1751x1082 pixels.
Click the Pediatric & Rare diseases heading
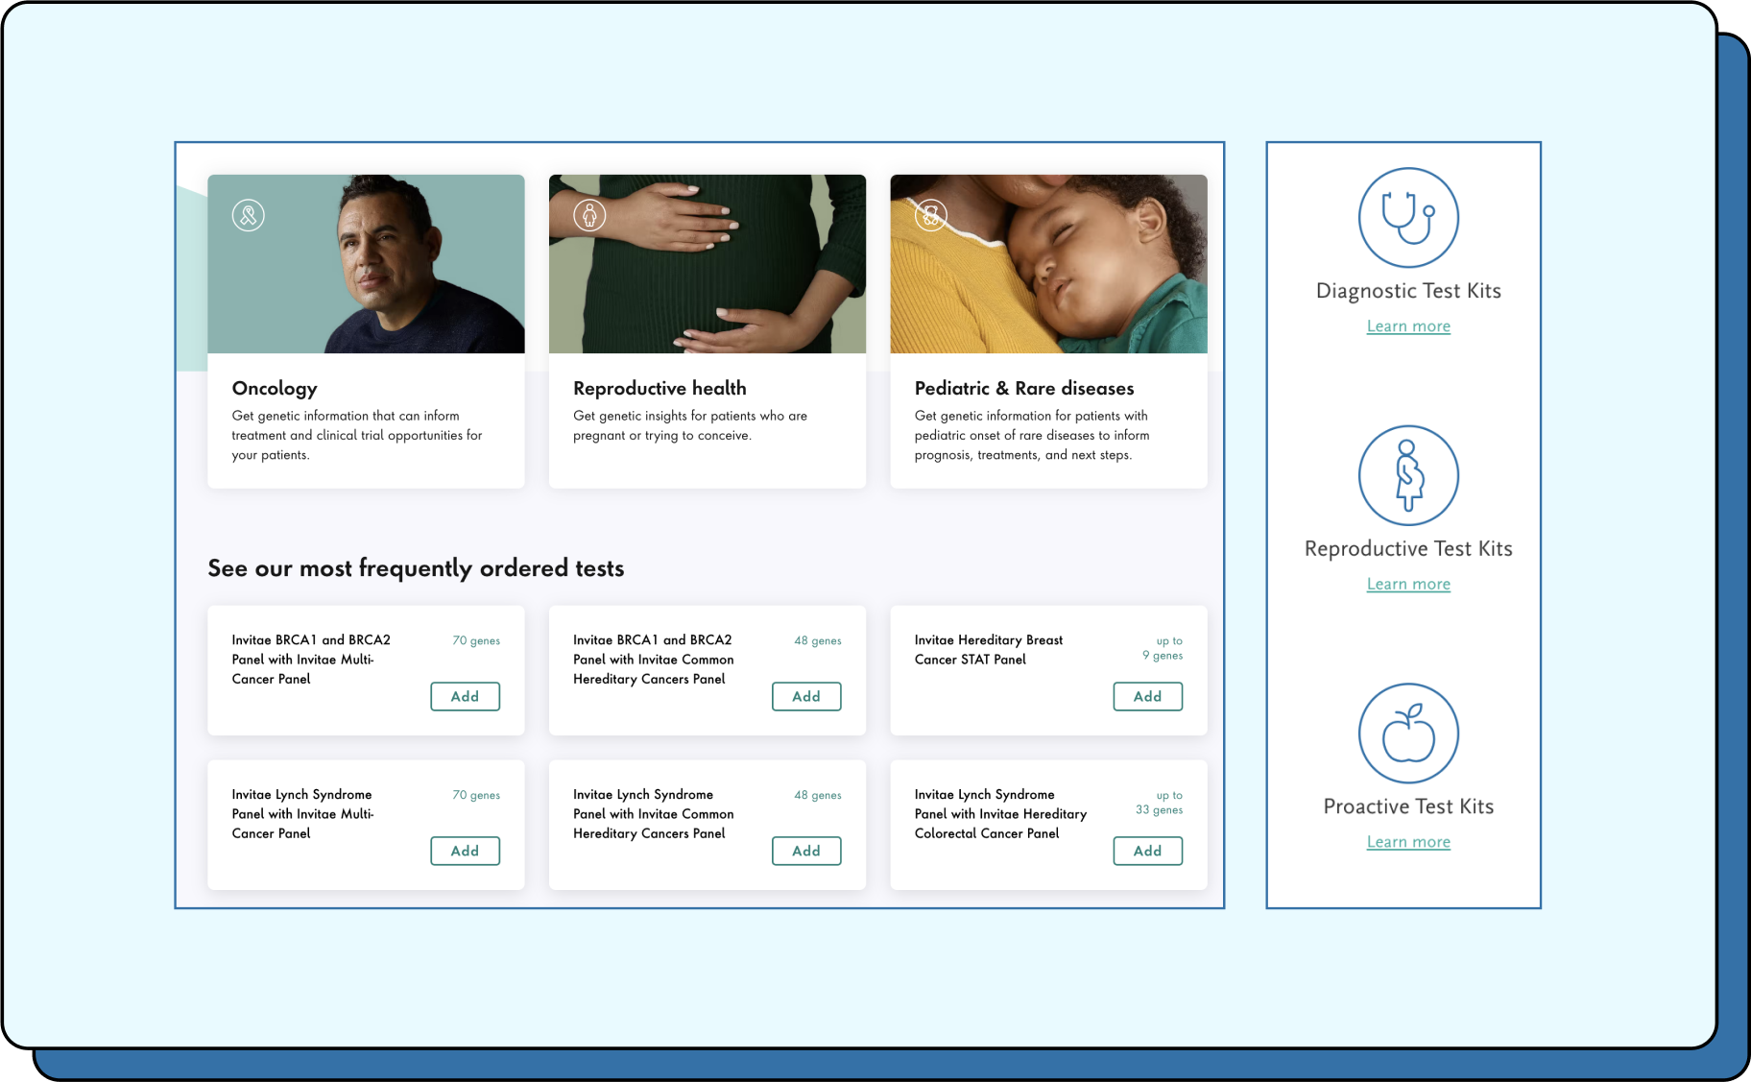click(1024, 388)
